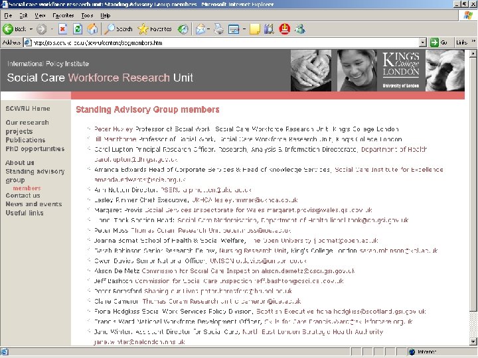Open the Department of Health link
Screen dimensions: 478x358
394,149
